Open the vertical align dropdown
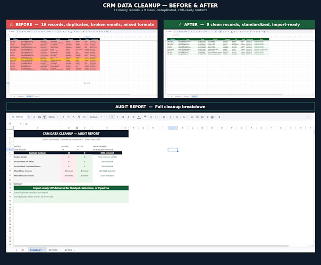321x265 pixels. (171, 117)
